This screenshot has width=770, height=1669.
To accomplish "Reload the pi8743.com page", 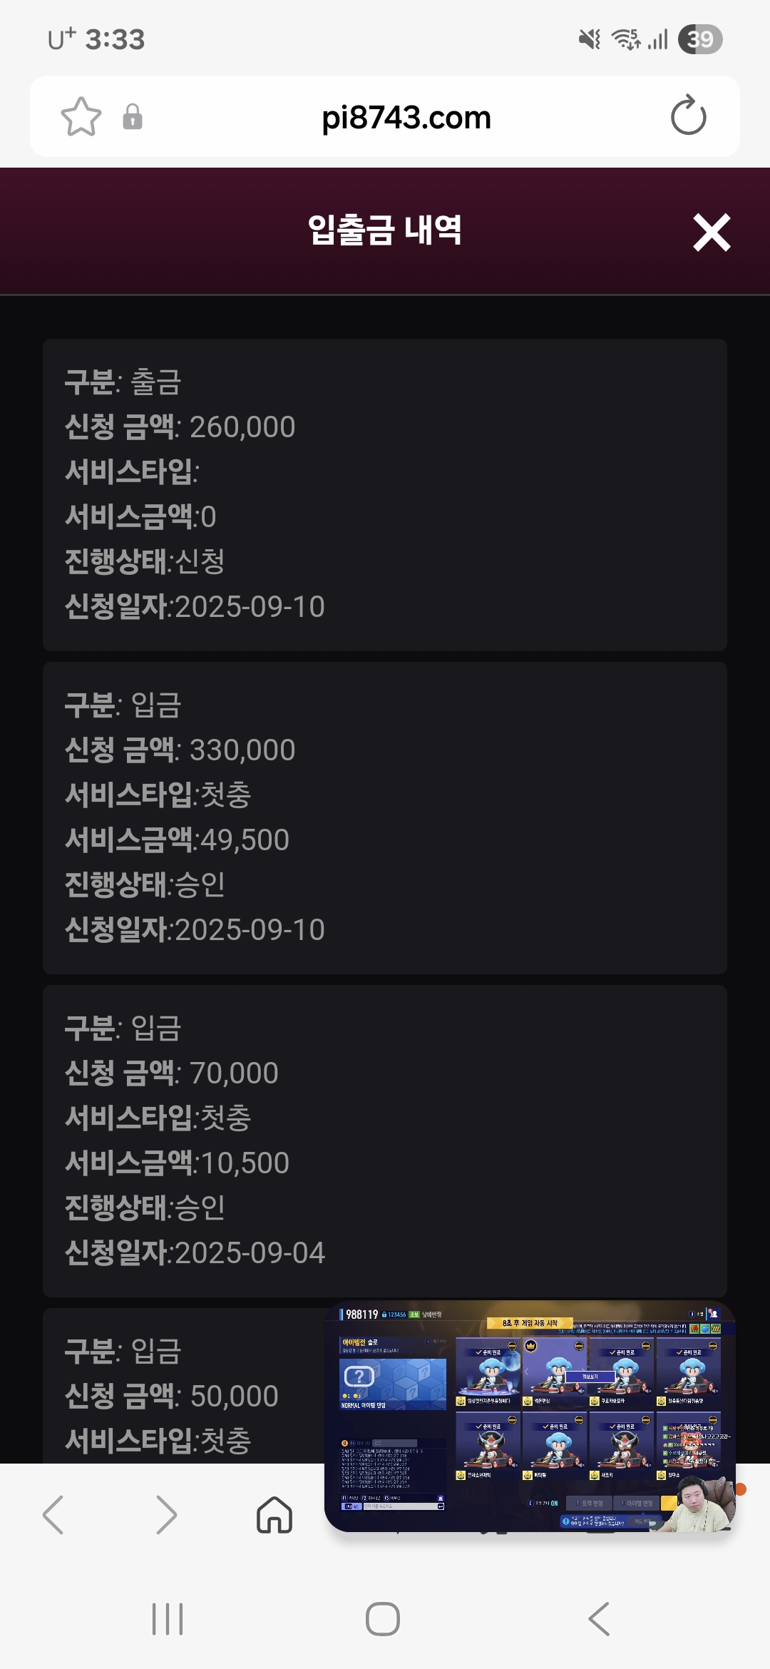I will click(x=688, y=116).
